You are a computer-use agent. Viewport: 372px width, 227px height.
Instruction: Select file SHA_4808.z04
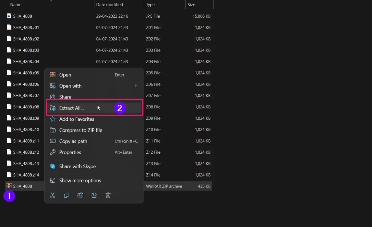click(x=26, y=62)
